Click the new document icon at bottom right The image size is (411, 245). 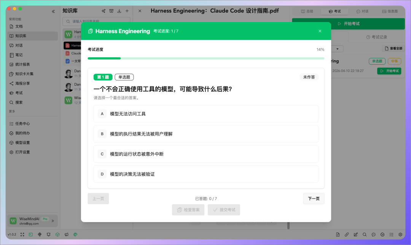(338, 235)
